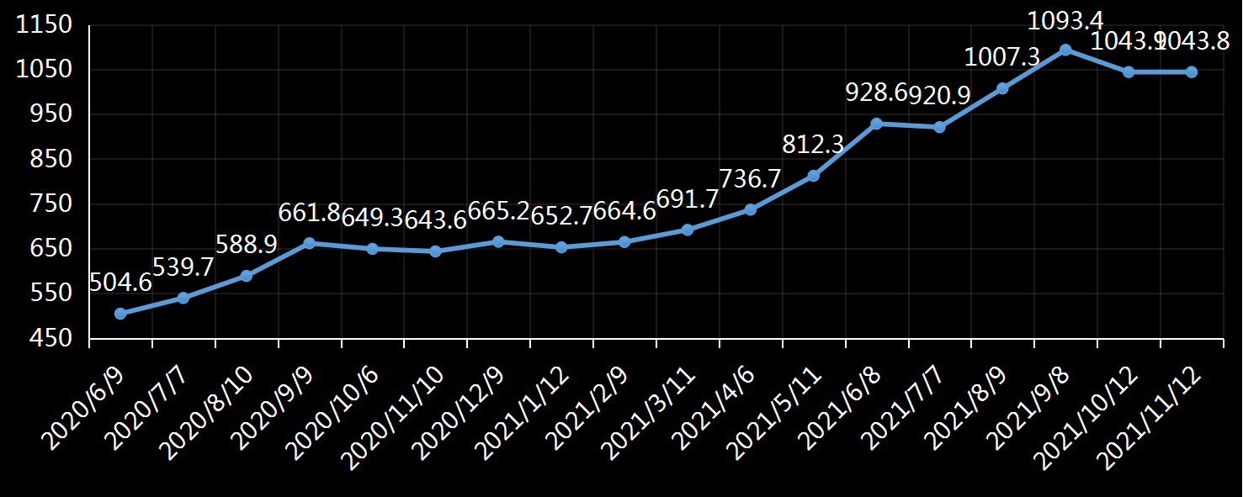
Task: Click the data point labeled 504.6
Action: click(x=120, y=314)
